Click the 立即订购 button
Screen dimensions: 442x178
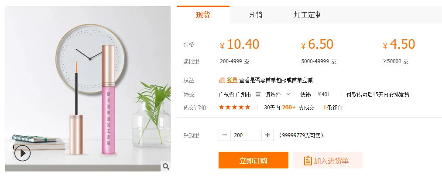coord(254,160)
